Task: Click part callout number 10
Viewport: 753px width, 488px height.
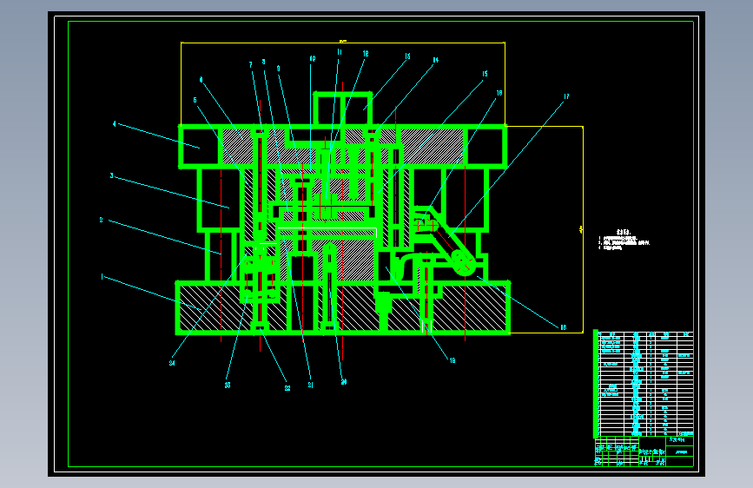Action: [312, 58]
